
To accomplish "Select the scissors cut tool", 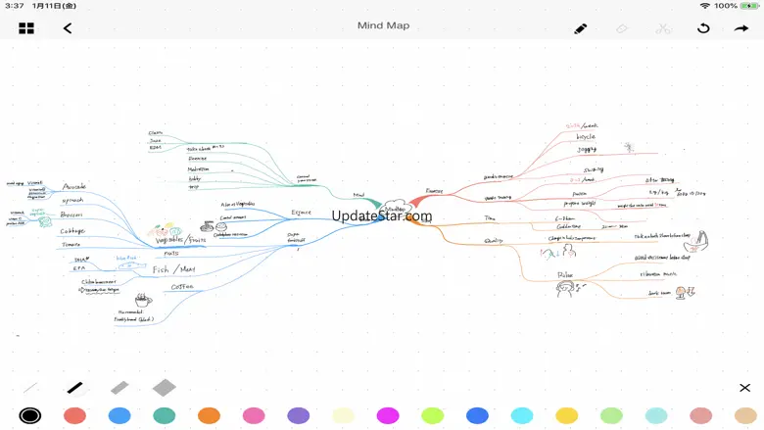I will pos(663,28).
